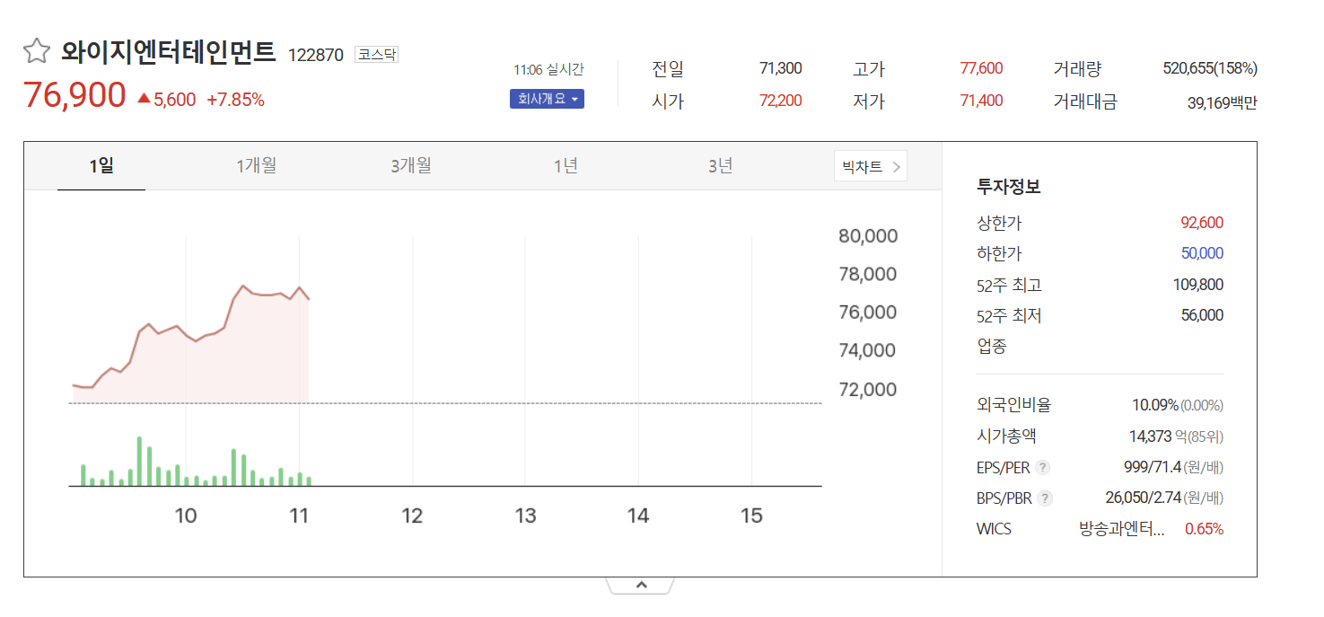Star 와이지엔터테인먼트 as a favorite
Image resolution: width=1324 pixels, height=617 pixels.
pos(36,51)
